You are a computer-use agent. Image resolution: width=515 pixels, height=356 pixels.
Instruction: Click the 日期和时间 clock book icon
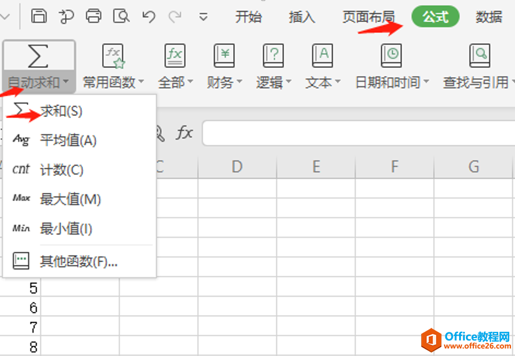pyautogui.click(x=391, y=56)
